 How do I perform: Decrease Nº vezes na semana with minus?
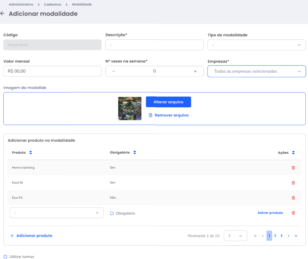113,71
